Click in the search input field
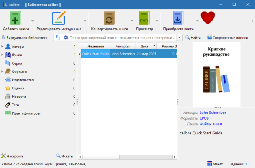Viewport: 255px width, 168px height. [x=122, y=38]
